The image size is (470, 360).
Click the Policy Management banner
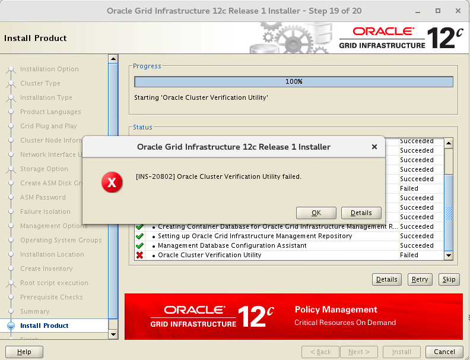(x=293, y=317)
